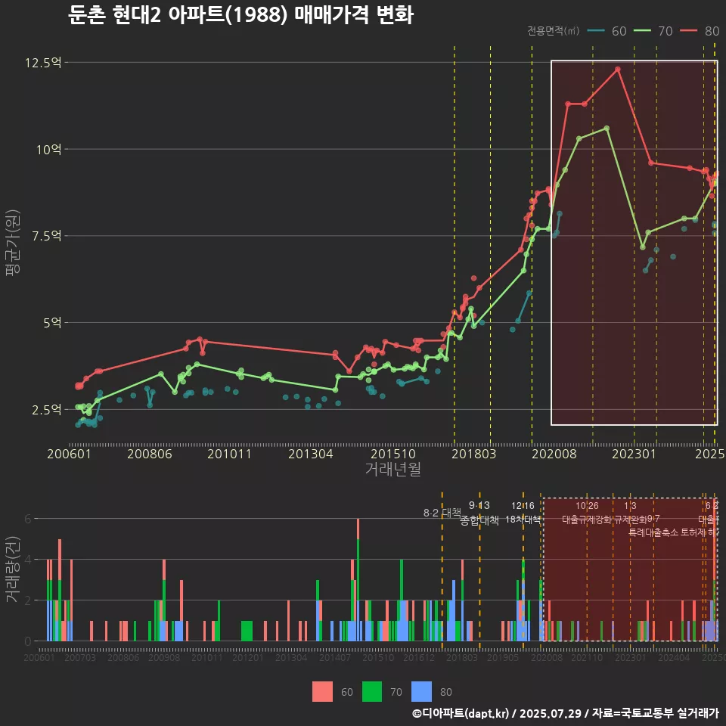Screen dimensions: 726x726
Task: Click the teal 60 line swatch in top legend
Action: (x=596, y=30)
